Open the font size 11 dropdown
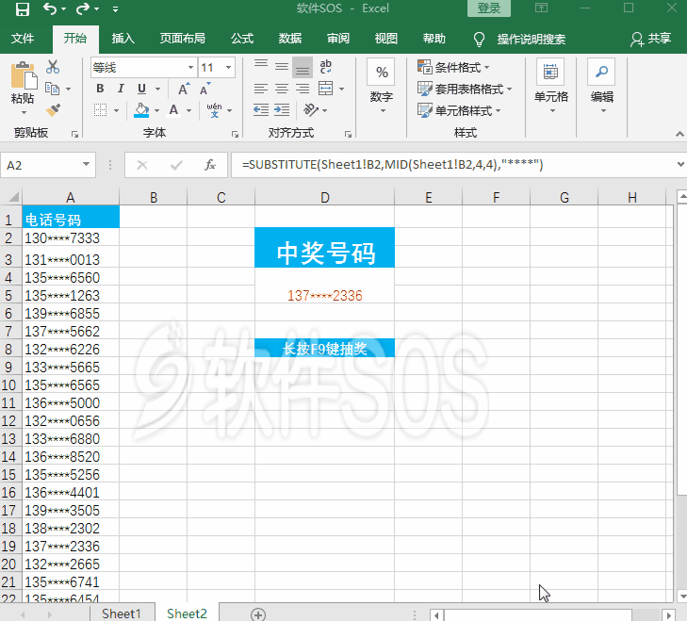 tap(228, 68)
